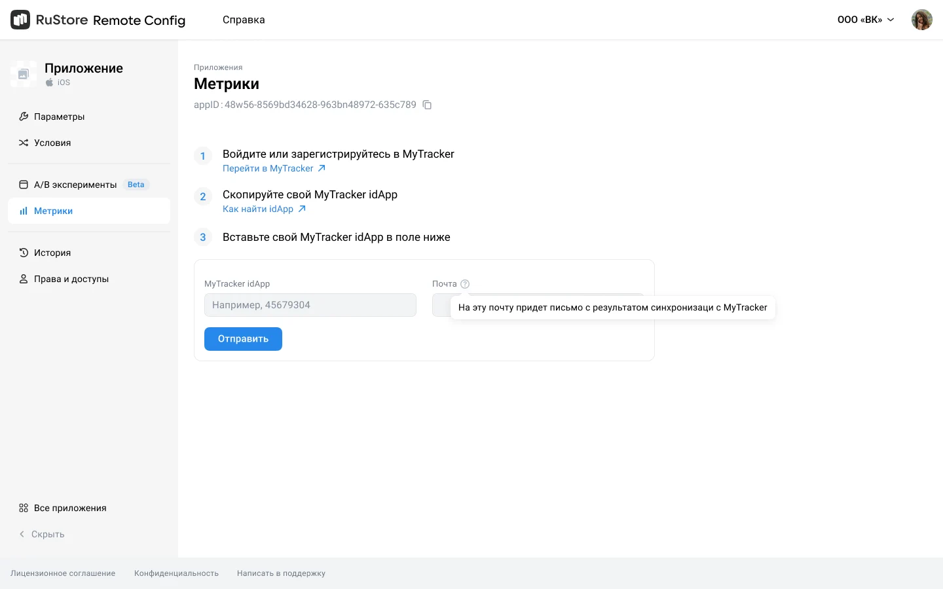Click the external arrow beside Как найти idApp

pyautogui.click(x=302, y=209)
